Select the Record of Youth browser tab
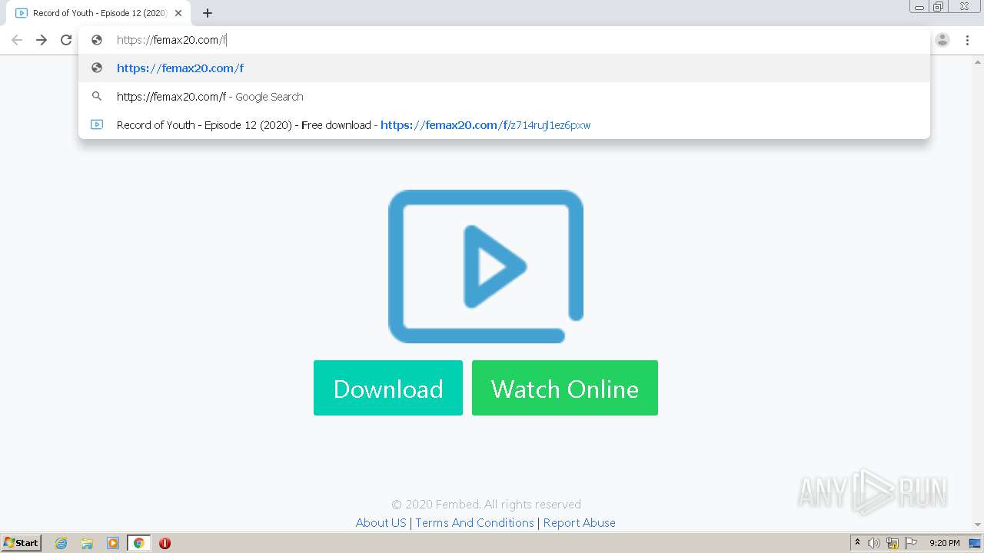 (x=98, y=13)
